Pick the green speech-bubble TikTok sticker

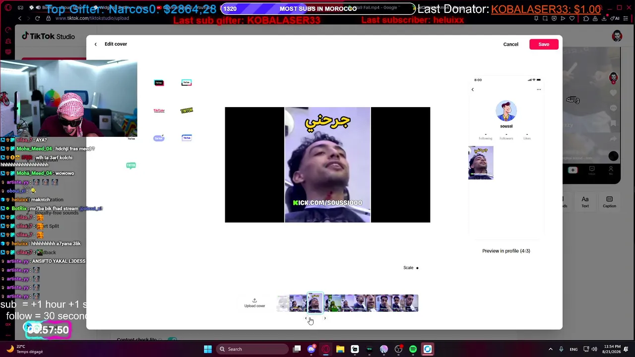click(x=131, y=166)
